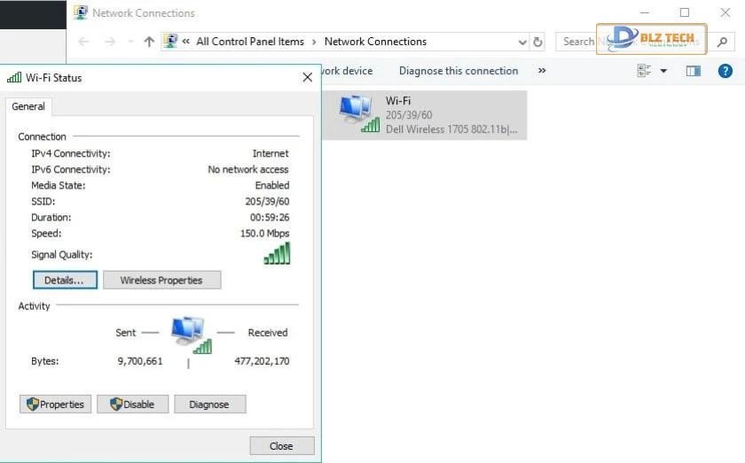The image size is (745, 463).
Task: Toggle the preview pane icon
Action: click(693, 71)
